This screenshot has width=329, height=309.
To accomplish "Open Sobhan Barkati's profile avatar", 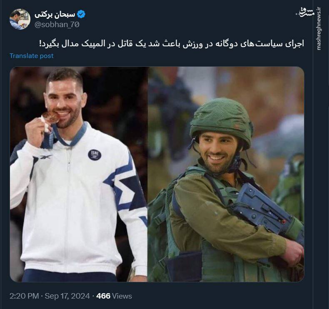I will tap(20, 19).
